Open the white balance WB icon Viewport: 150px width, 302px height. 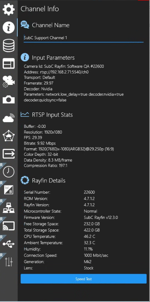[x=9, y=190]
